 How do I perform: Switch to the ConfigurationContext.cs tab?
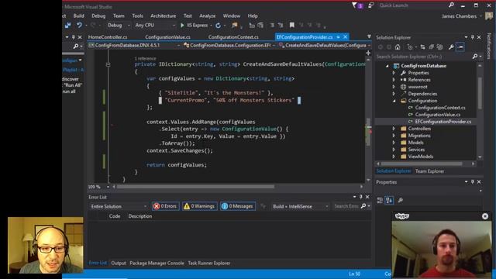[x=233, y=37]
